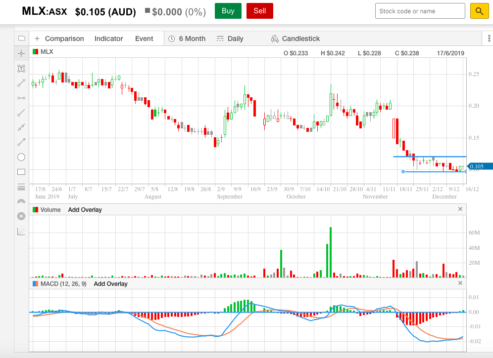493x358 pixels.
Task: Click the Volume red-green color swatch
Action: (x=36, y=209)
